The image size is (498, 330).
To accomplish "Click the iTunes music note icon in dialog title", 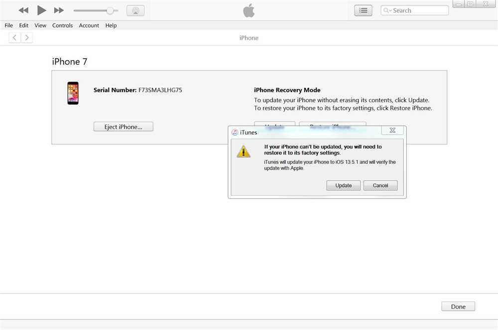I will coord(235,132).
